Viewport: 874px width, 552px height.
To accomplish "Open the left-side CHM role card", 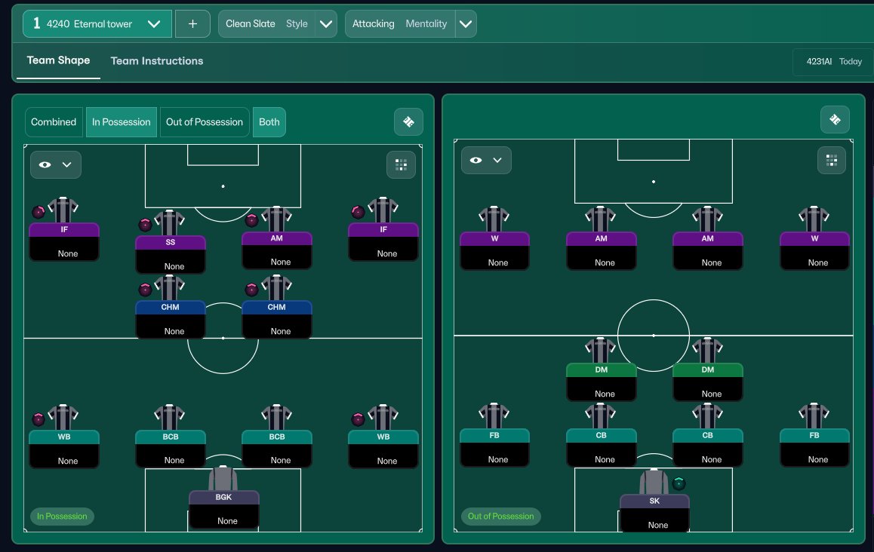I will pos(170,320).
